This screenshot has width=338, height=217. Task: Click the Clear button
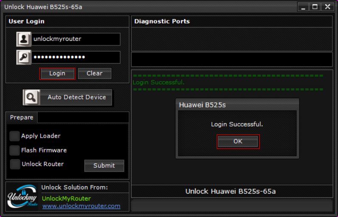[94, 73]
